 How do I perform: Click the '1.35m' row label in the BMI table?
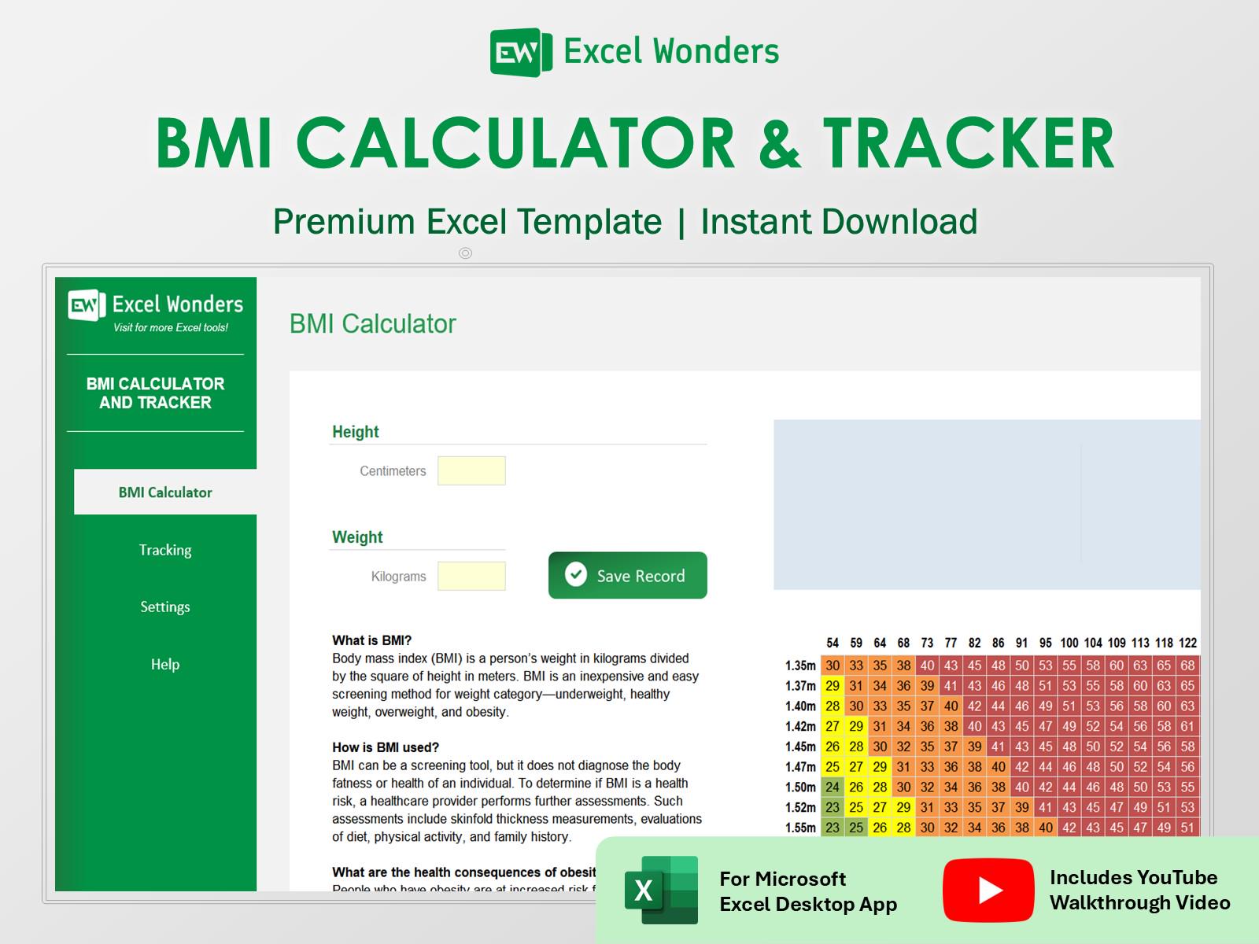[x=800, y=666]
